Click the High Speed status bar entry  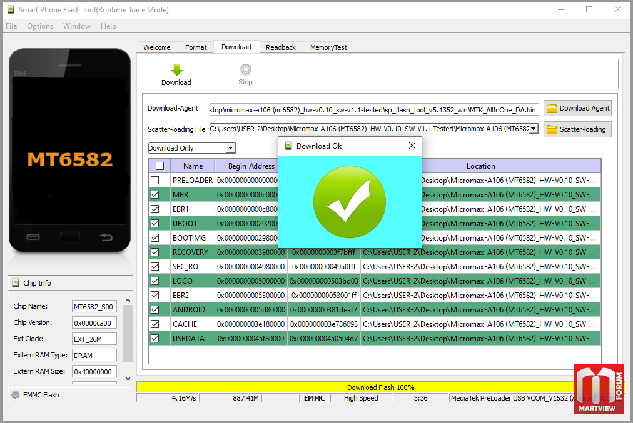pyautogui.click(x=361, y=398)
